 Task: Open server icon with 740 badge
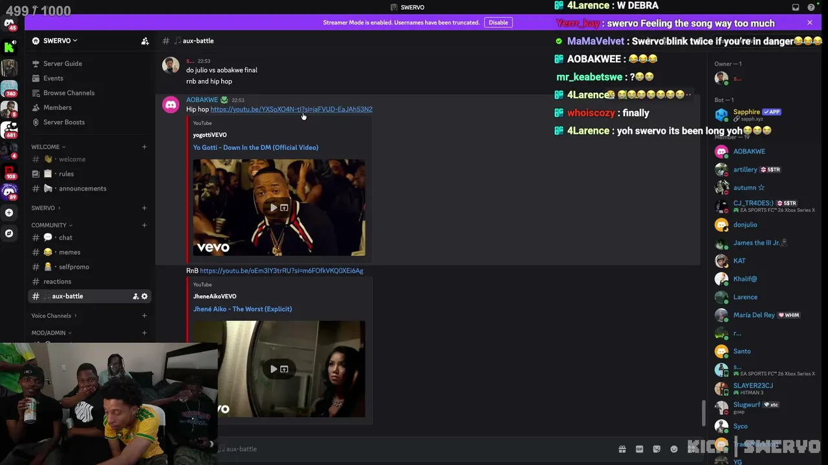[9, 88]
